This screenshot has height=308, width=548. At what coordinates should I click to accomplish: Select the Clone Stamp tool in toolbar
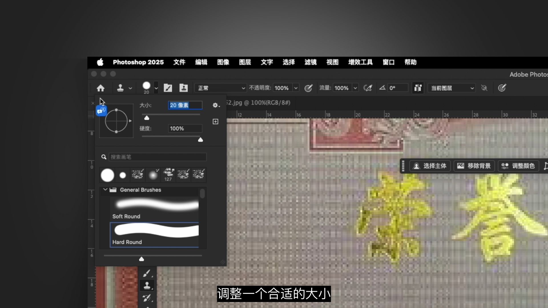(x=147, y=285)
